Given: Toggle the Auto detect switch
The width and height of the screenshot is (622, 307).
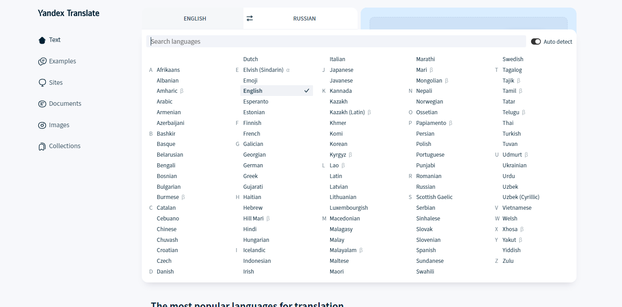Looking at the screenshot, I should tap(535, 41).
